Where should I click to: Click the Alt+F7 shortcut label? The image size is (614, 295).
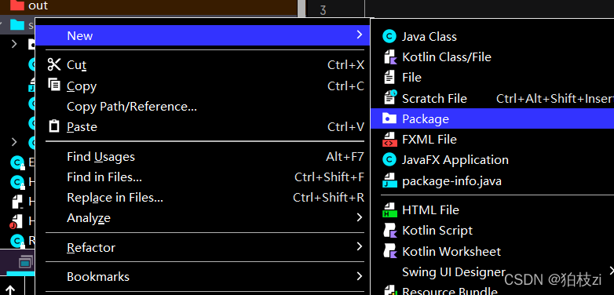coord(345,157)
